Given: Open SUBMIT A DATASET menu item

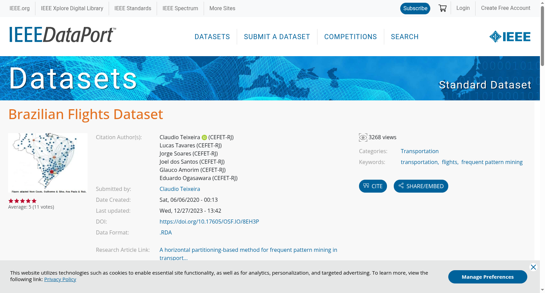Looking at the screenshot, I should pyautogui.click(x=277, y=37).
